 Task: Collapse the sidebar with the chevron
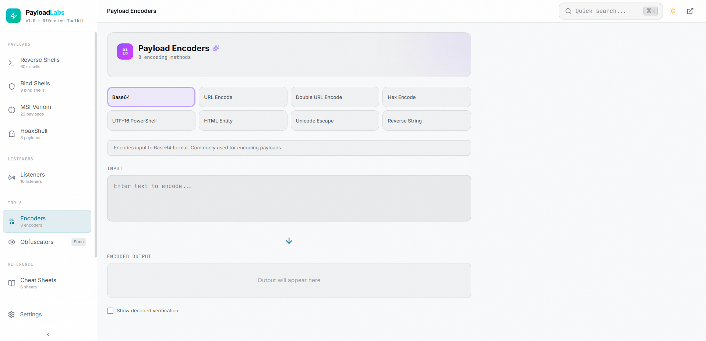[x=48, y=334]
